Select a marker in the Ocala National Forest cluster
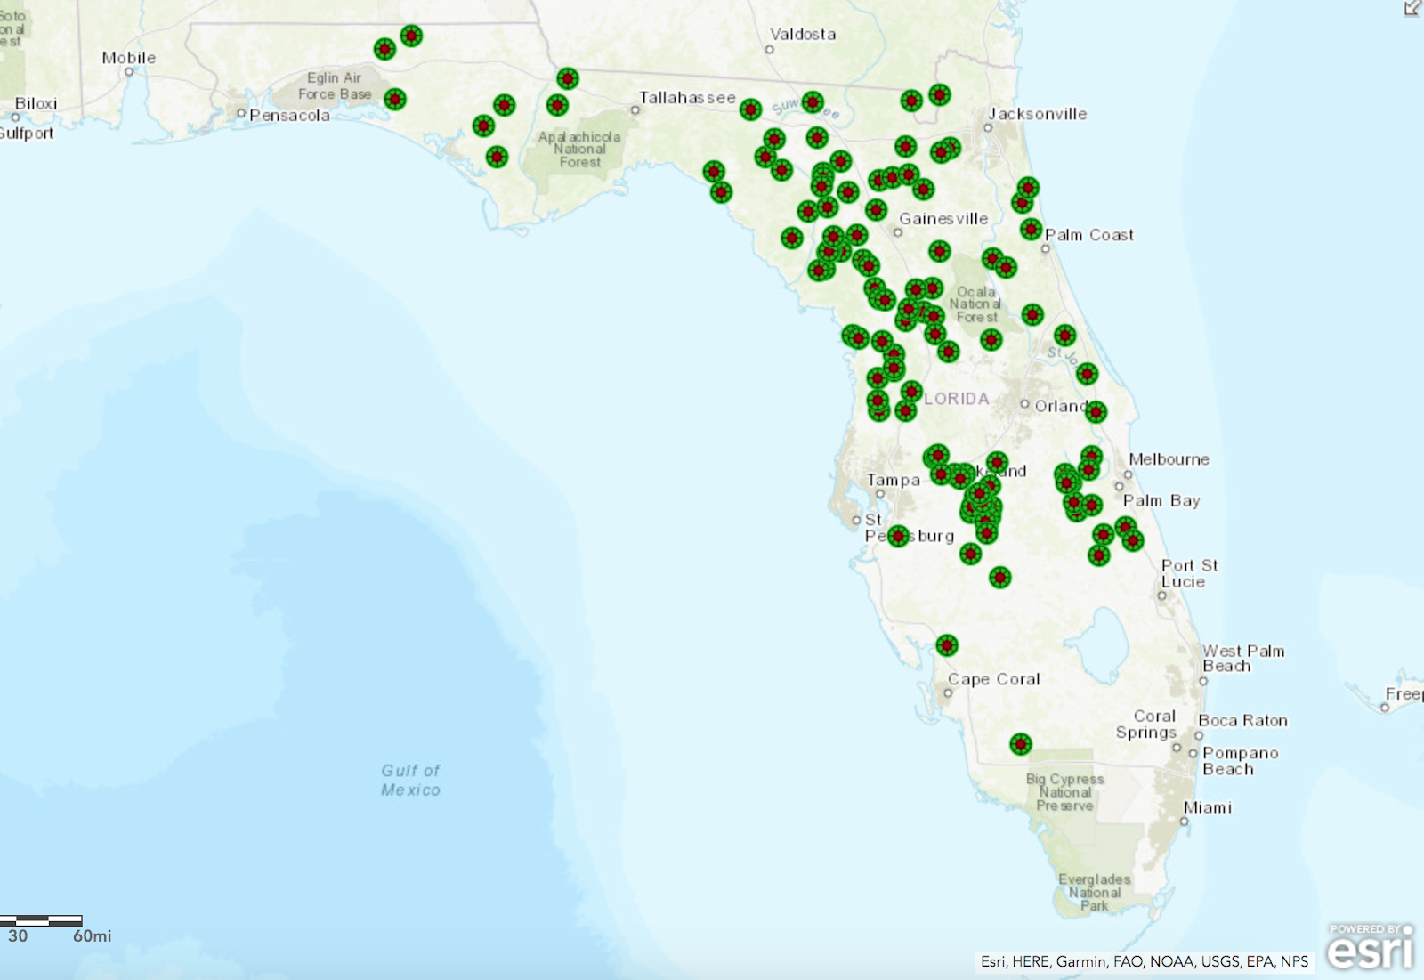The image size is (1424, 980). tap(990, 341)
